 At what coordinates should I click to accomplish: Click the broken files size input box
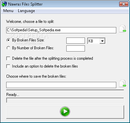pyautogui.click(x=75, y=41)
